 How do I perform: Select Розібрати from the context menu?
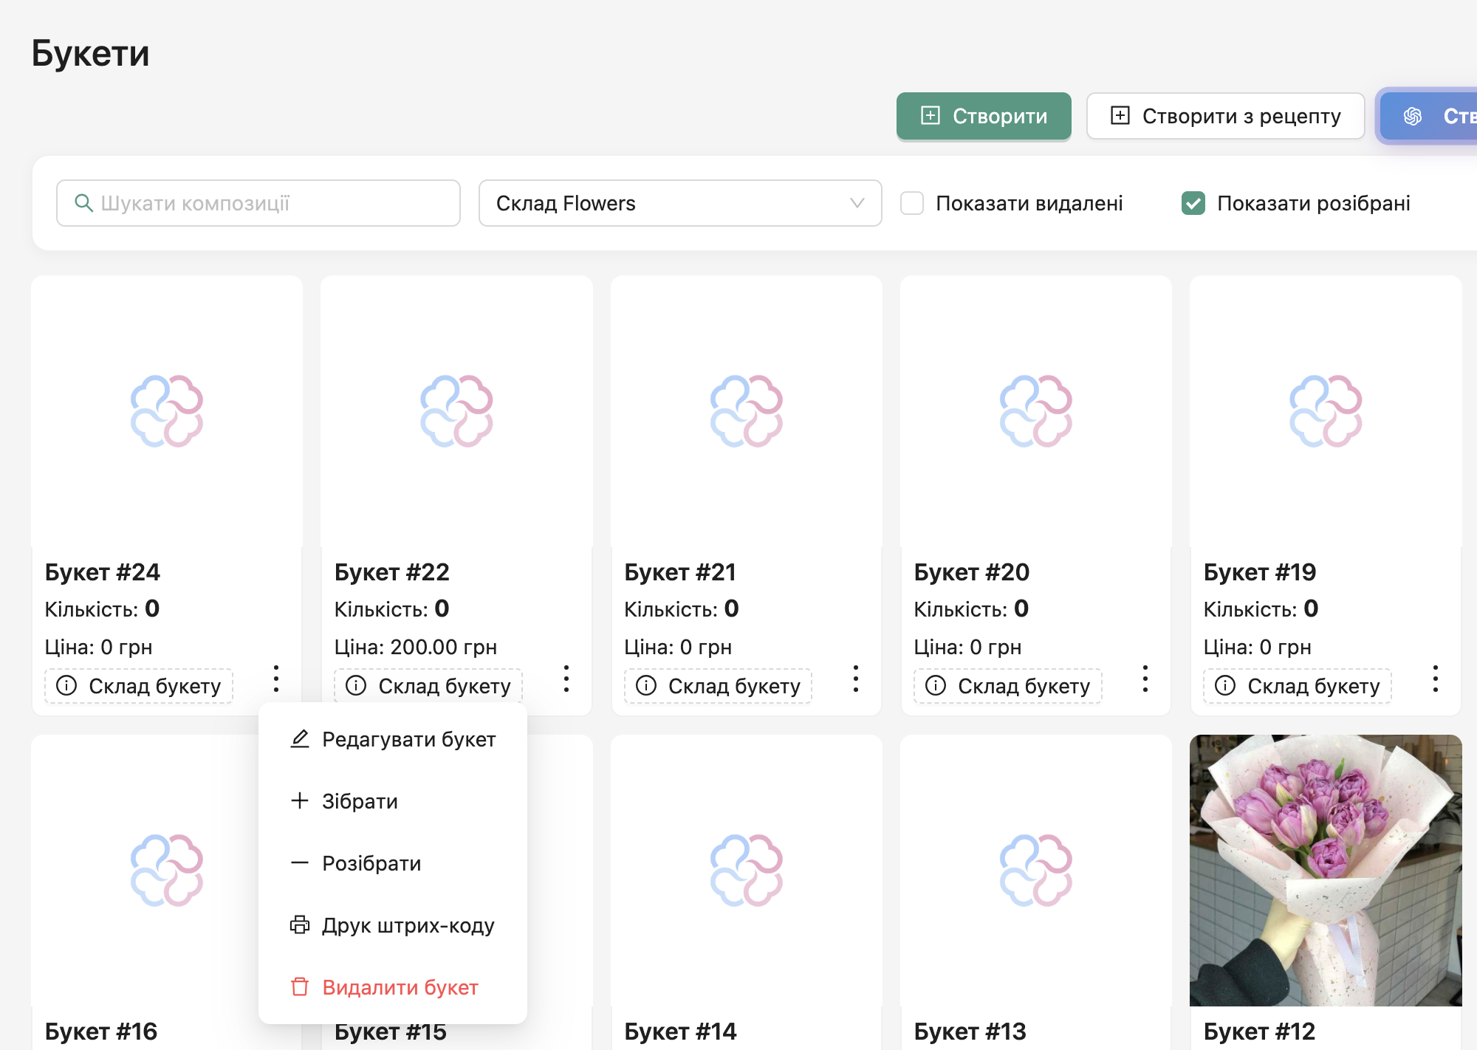click(371, 863)
